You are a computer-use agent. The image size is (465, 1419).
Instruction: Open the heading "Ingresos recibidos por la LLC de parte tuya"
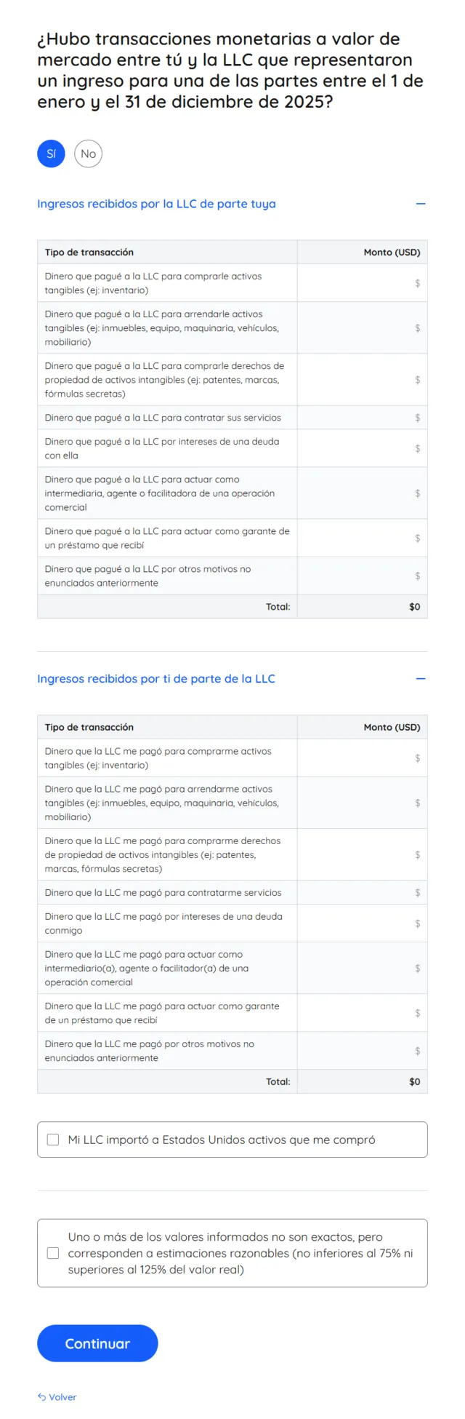(x=156, y=204)
